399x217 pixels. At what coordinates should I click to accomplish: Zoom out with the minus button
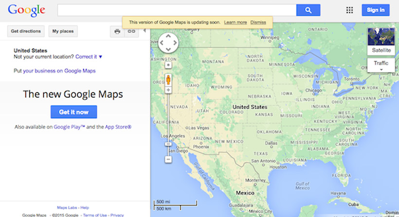pos(168,159)
